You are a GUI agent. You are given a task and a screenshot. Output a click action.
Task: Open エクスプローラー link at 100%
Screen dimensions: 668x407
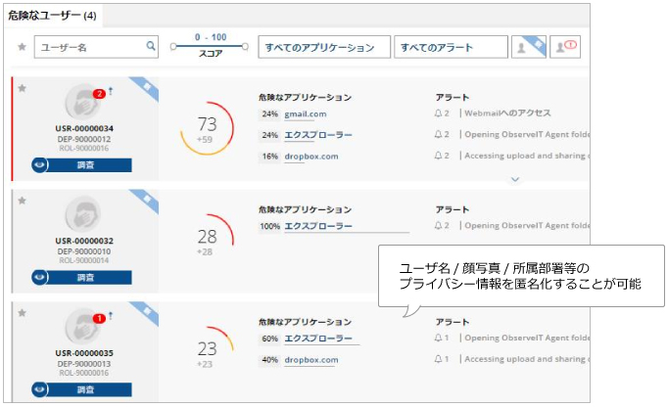[x=318, y=226]
